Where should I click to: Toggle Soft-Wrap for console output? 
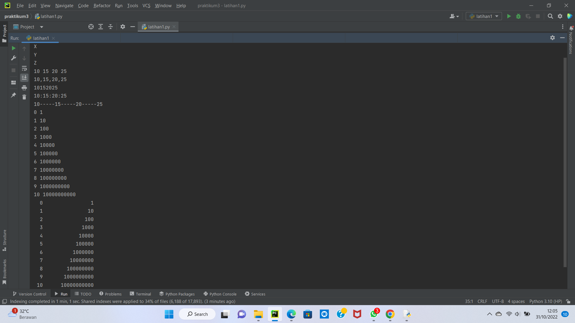(24, 68)
